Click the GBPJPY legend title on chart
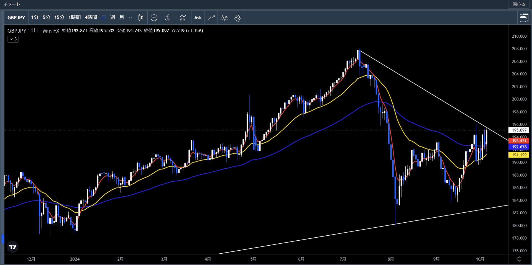Viewport: 532px width, 265px height. [17, 31]
